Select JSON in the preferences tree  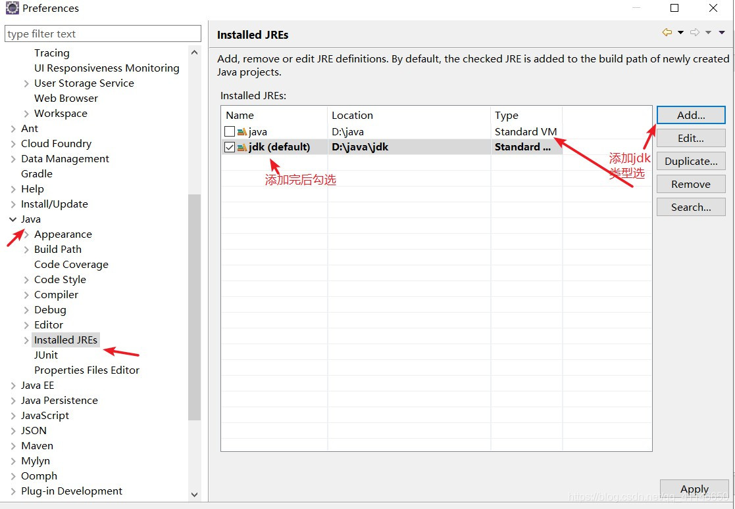(x=34, y=430)
